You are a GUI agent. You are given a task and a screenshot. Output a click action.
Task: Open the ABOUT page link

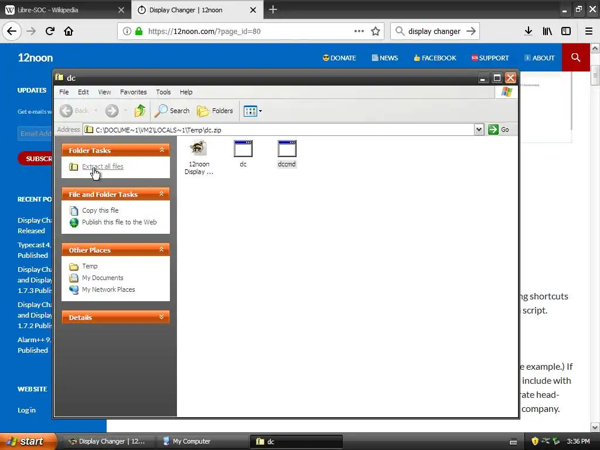click(540, 58)
